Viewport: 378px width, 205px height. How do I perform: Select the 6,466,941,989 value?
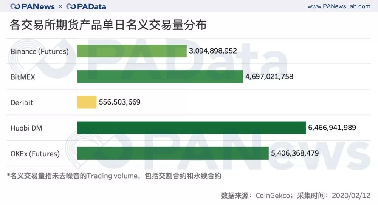[332, 128]
